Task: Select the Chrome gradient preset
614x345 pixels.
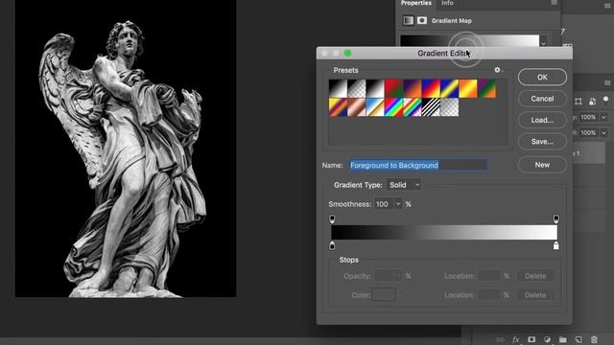Action: click(x=375, y=107)
